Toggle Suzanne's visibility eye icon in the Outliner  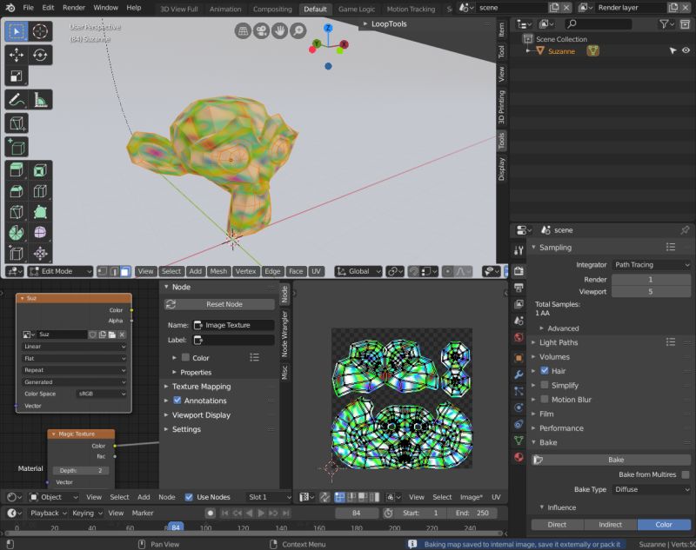[684, 51]
